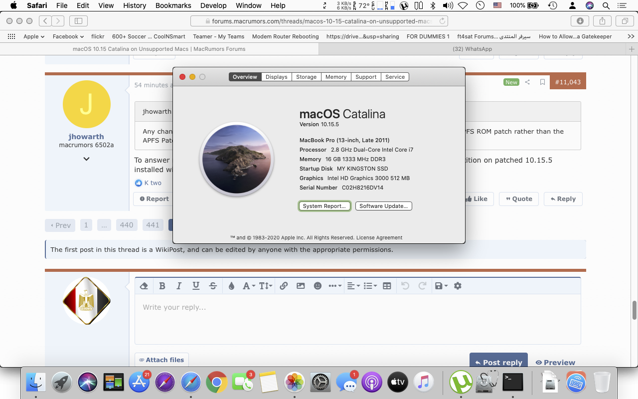Insert a link in reply editor
Viewport: 638px width, 399px height.
click(x=284, y=286)
